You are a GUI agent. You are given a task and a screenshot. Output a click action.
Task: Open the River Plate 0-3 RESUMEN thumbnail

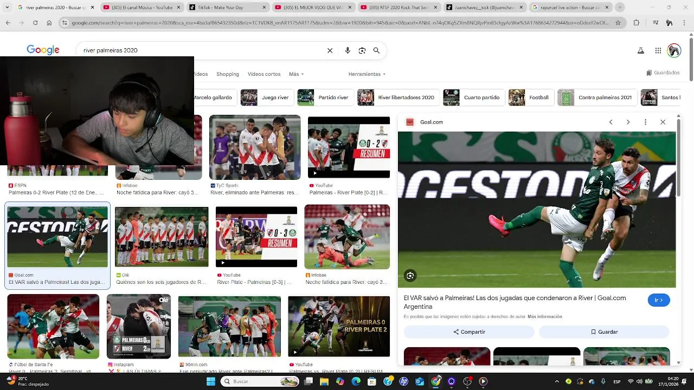pos(256,237)
